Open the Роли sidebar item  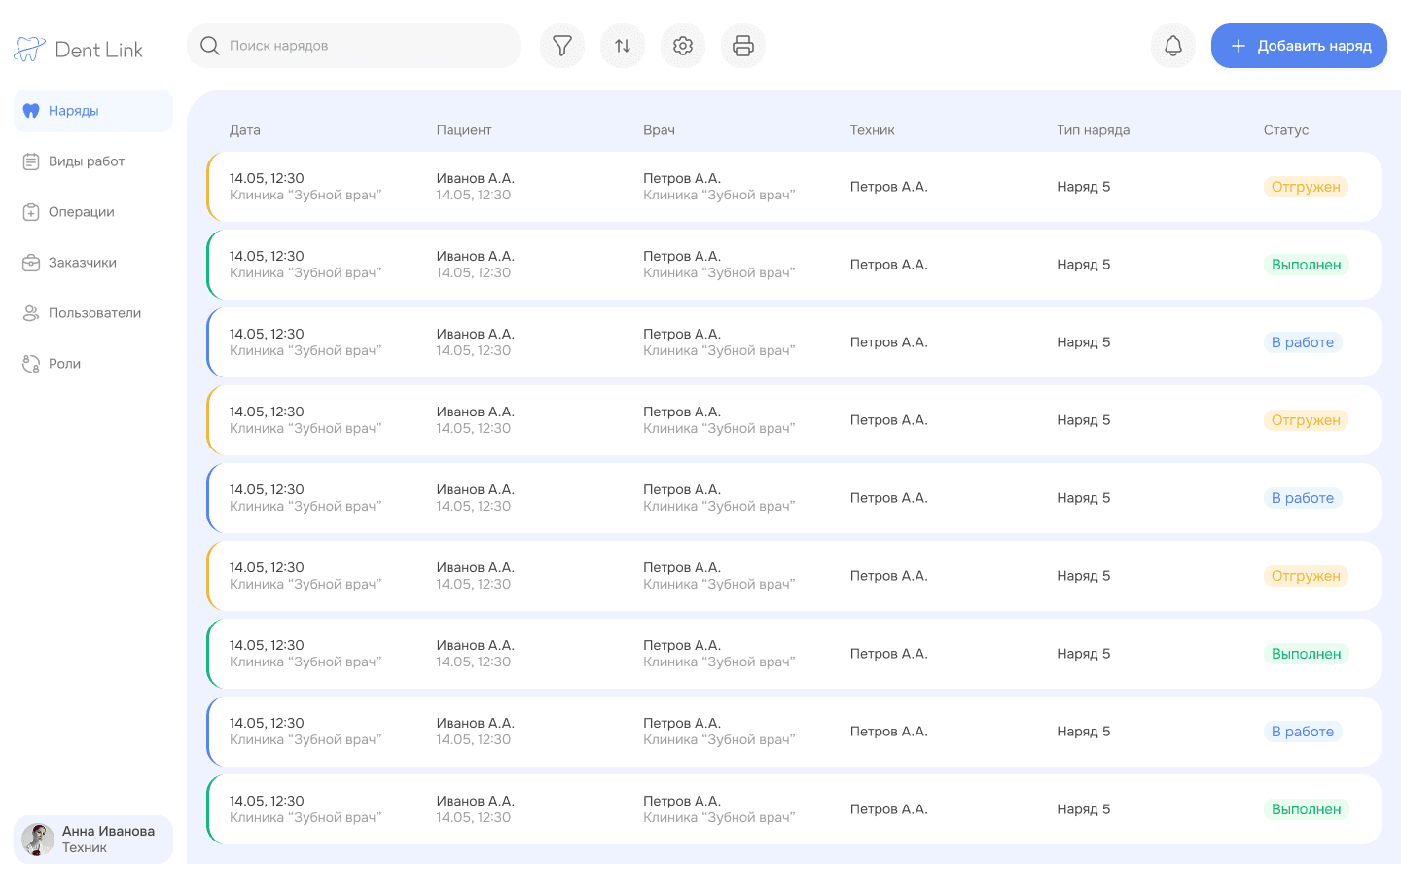[93, 364]
